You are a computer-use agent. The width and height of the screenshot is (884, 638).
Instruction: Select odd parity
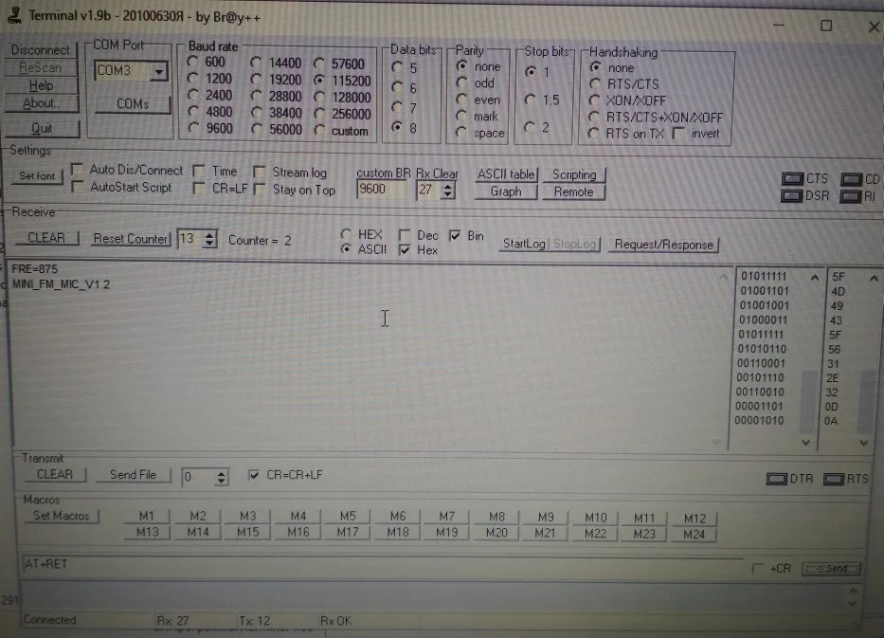[461, 82]
